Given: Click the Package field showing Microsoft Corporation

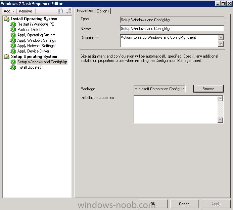Looking at the screenshot, I should click(159, 89).
